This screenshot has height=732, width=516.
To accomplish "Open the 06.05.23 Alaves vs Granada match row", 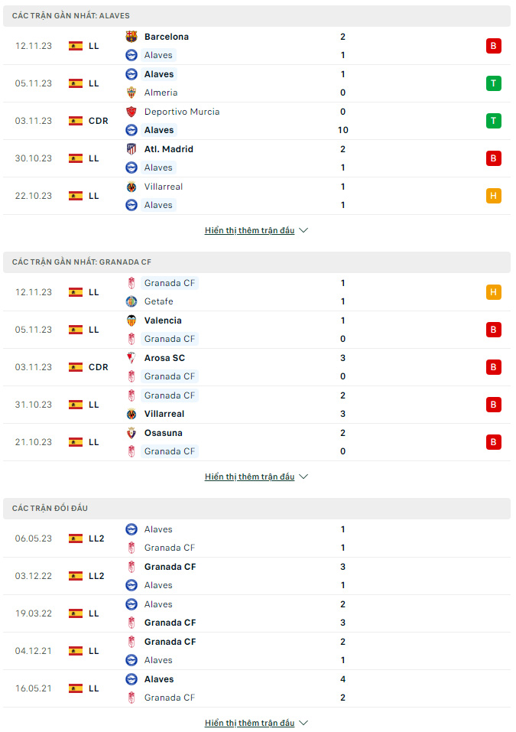I will [257, 538].
